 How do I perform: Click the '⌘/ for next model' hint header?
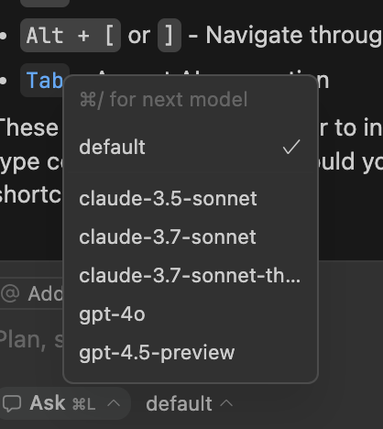(x=163, y=99)
